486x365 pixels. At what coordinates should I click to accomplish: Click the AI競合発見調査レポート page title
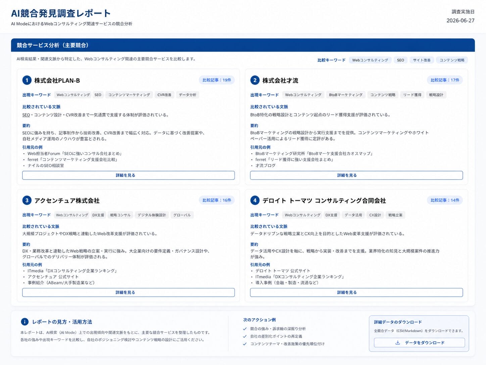click(61, 13)
